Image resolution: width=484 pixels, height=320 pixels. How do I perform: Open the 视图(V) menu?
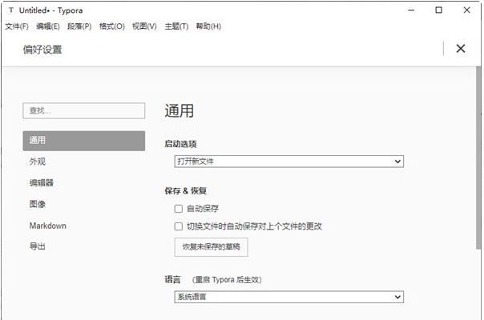[144, 26]
